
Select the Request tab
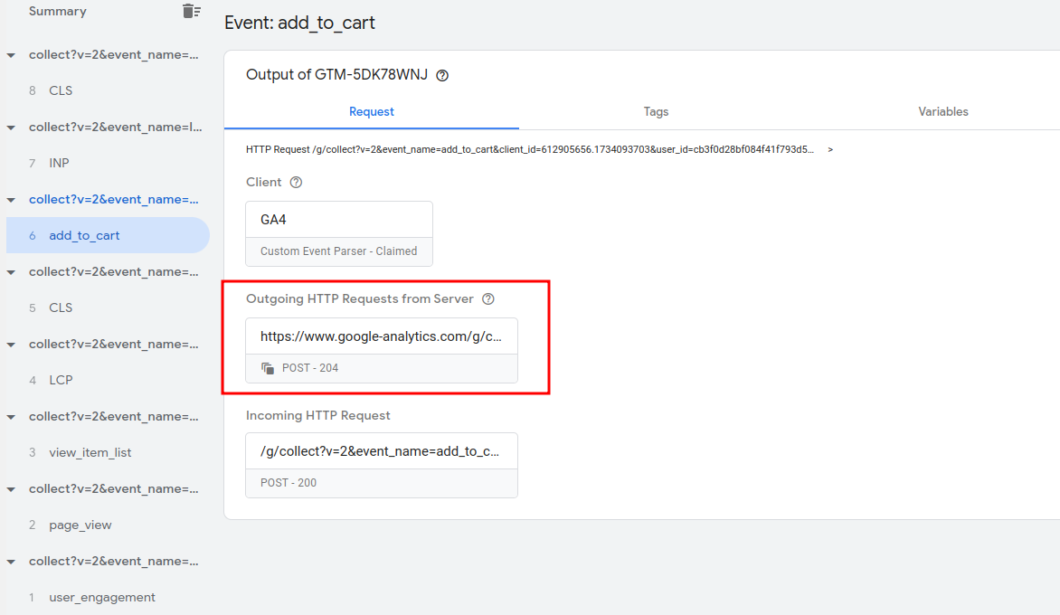click(x=371, y=112)
